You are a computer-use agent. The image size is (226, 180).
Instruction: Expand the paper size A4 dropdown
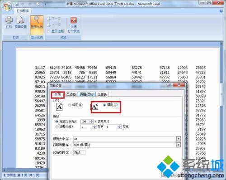179,139
